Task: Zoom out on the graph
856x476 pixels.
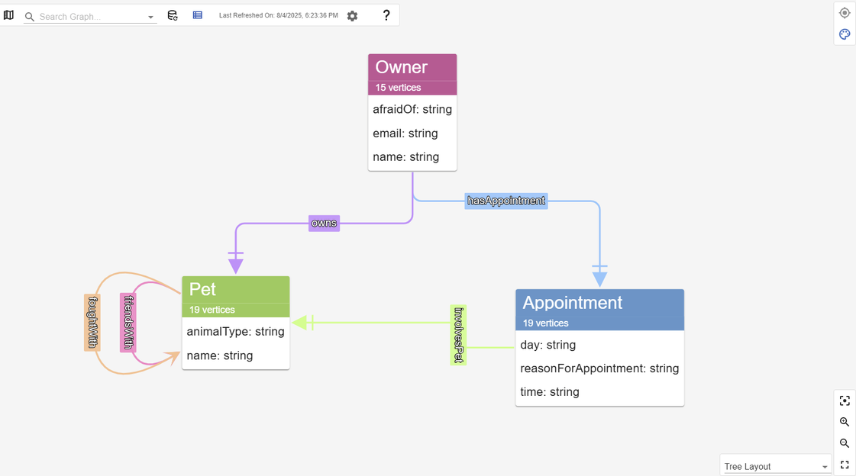Action: click(x=845, y=443)
